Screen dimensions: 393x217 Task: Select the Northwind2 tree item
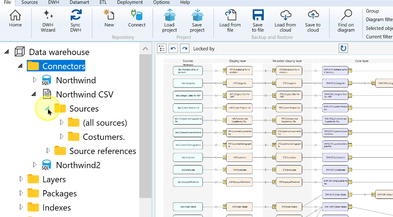pyautogui.click(x=78, y=165)
